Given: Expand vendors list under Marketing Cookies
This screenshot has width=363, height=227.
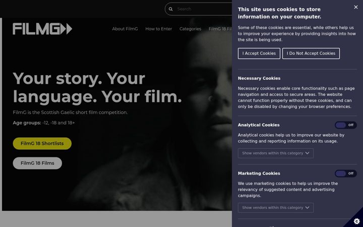Looking at the screenshot, I should 276,208.
